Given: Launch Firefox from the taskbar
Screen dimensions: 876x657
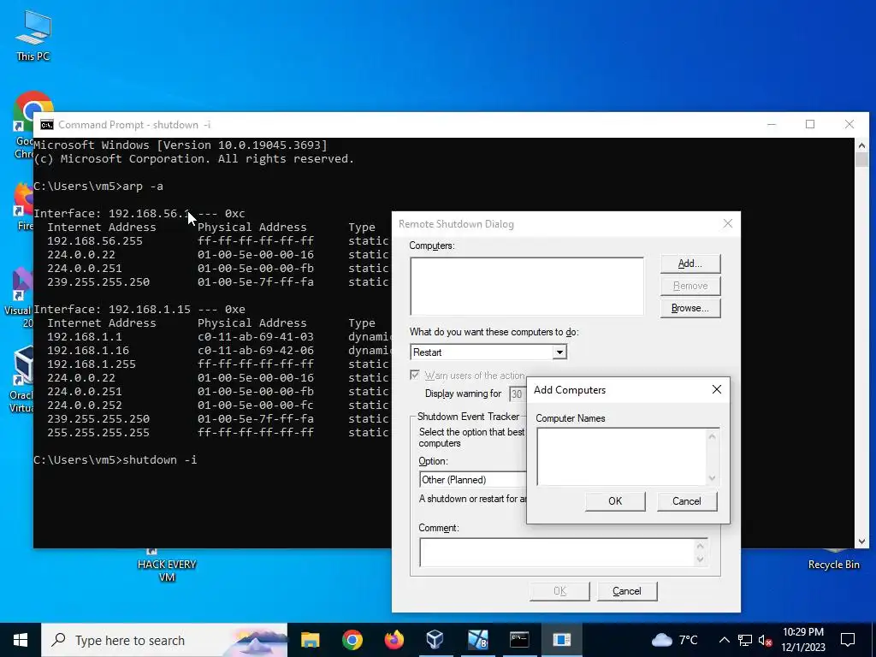Looking at the screenshot, I should click(394, 640).
